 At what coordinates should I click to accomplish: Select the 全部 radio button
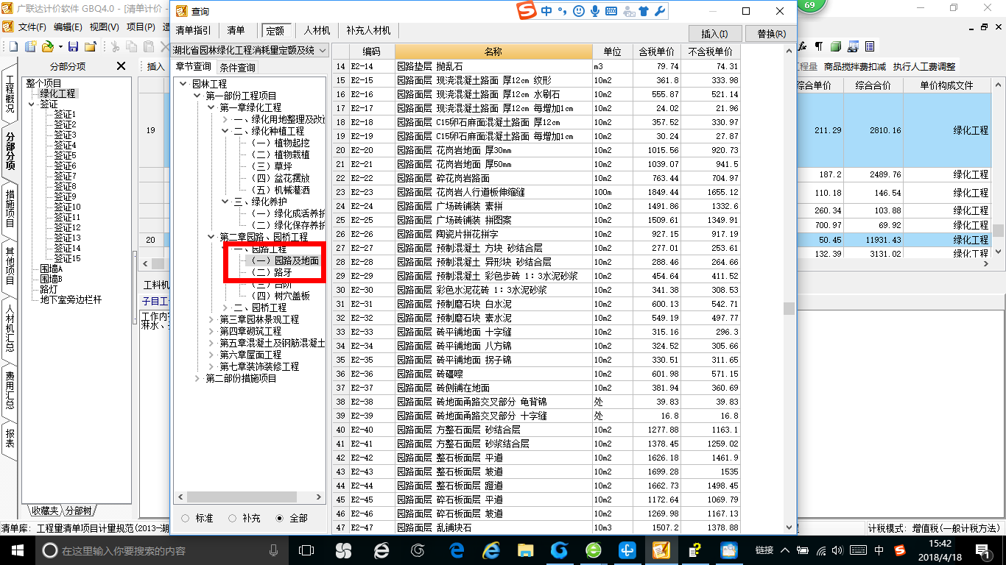pos(279,518)
